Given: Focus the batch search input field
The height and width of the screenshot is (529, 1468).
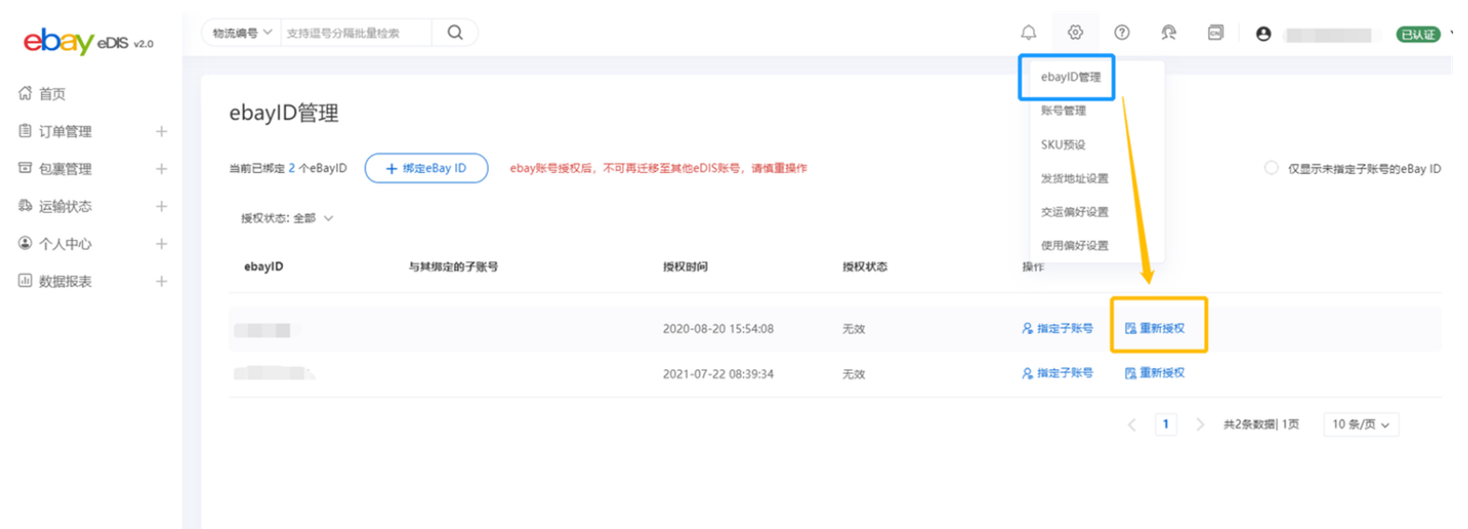Looking at the screenshot, I should 357,33.
